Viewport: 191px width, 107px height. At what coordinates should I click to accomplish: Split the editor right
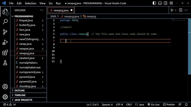point(181,10)
